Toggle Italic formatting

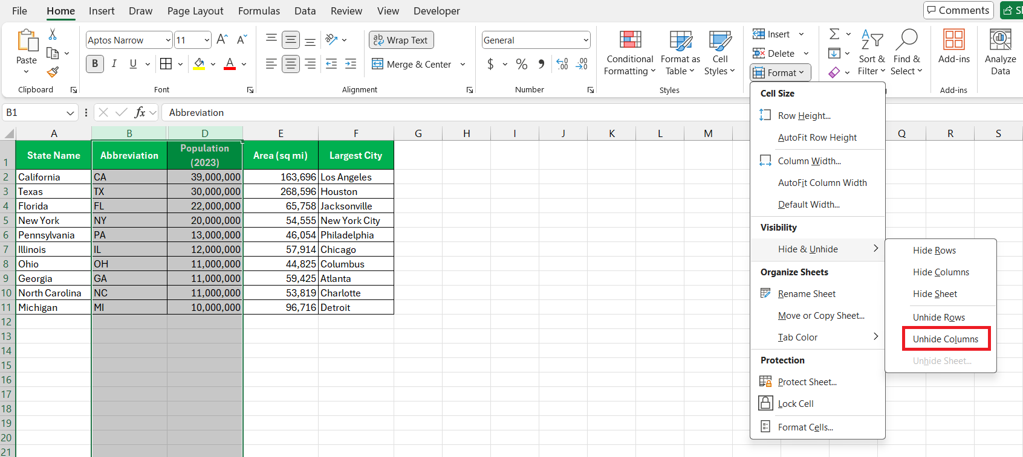click(x=114, y=64)
